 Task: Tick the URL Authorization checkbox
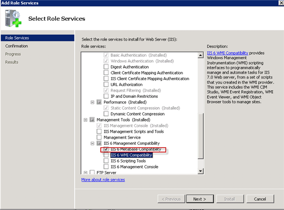(106, 84)
